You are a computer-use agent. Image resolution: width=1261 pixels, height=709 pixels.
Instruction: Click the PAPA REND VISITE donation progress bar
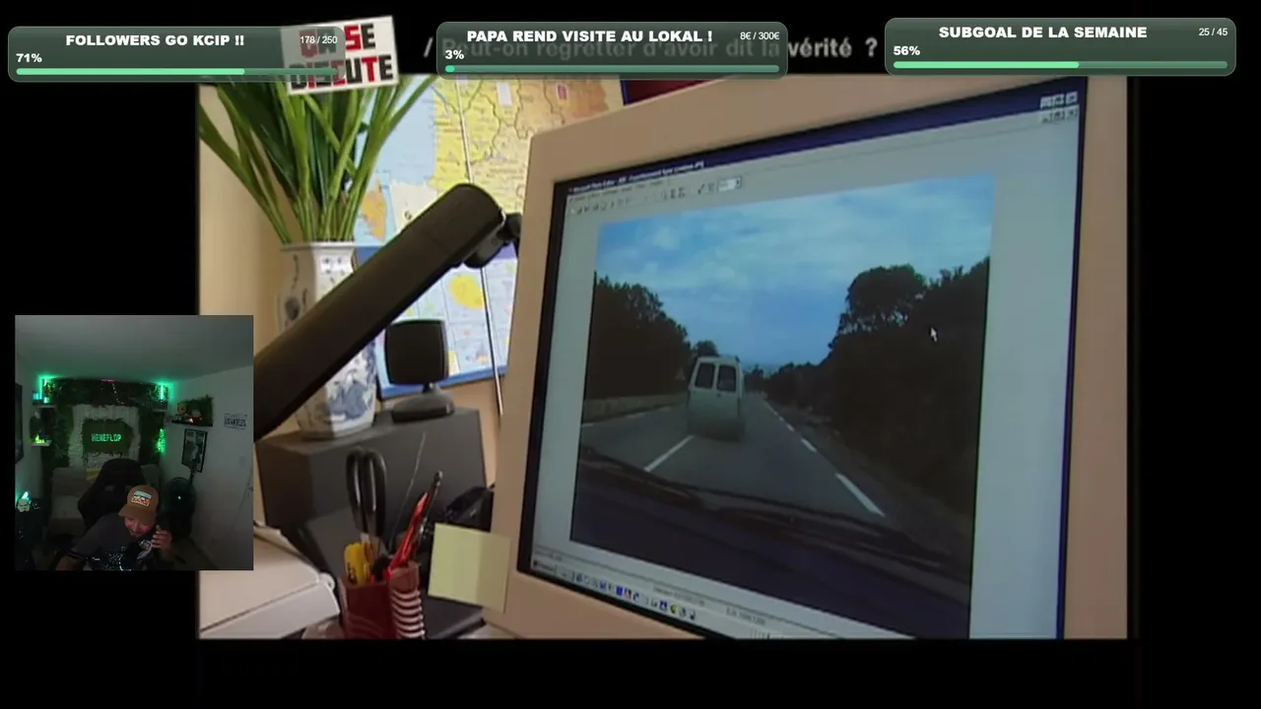(612, 69)
